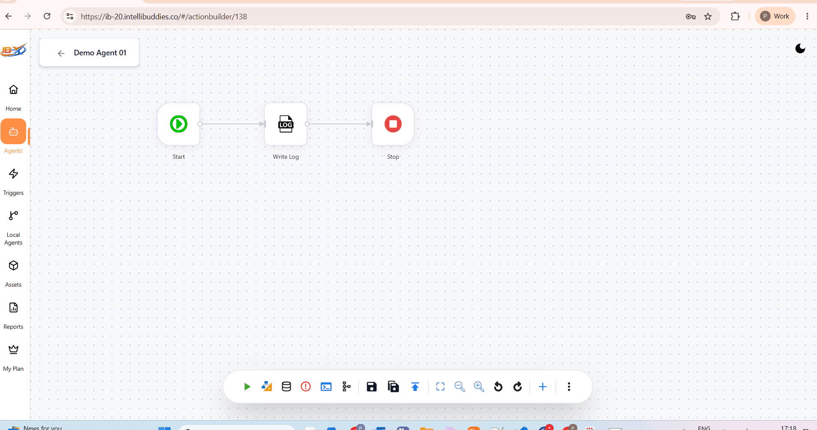Select the Write Log node
Image resolution: width=817 pixels, height=430 pixels.
(x=286, y=124)
